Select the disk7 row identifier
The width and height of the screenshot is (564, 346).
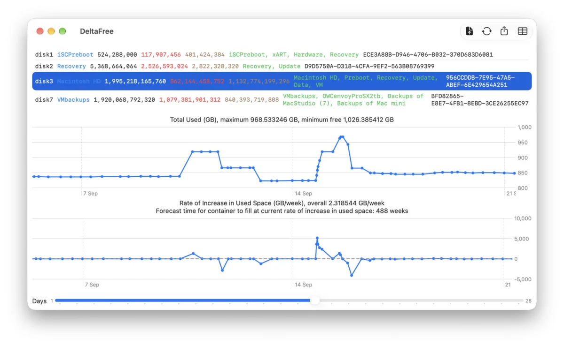[44, 99]
